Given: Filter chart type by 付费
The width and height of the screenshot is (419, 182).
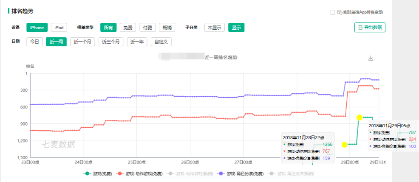Looking at the screenshot, I should point(147,28).
